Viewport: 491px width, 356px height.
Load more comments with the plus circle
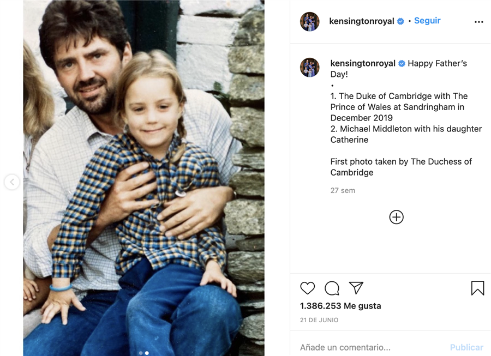pyautogui.click(x=397, y=217)
